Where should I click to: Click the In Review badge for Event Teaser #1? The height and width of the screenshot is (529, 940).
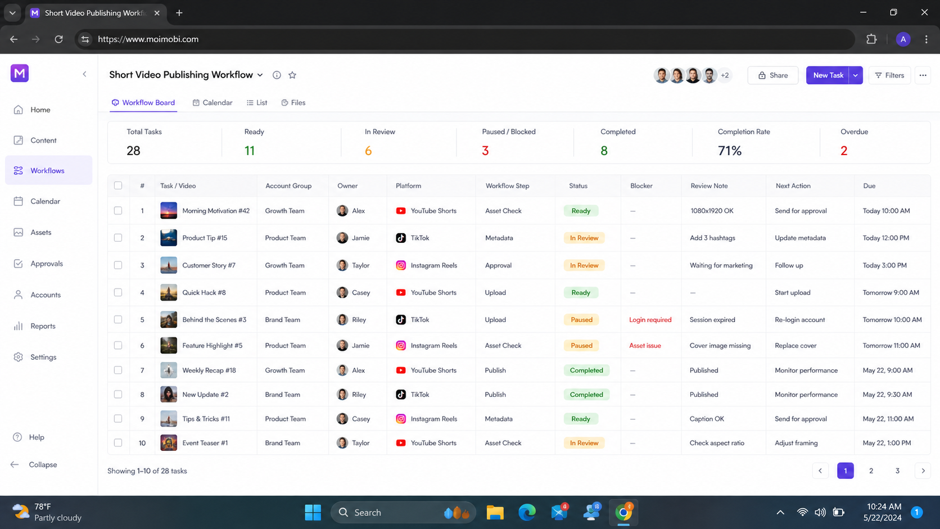click(x=584, y=443)
